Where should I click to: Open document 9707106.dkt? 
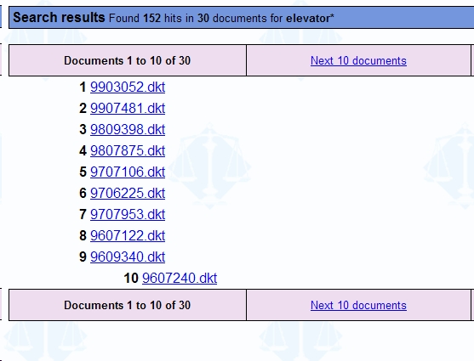coord(128,172)
